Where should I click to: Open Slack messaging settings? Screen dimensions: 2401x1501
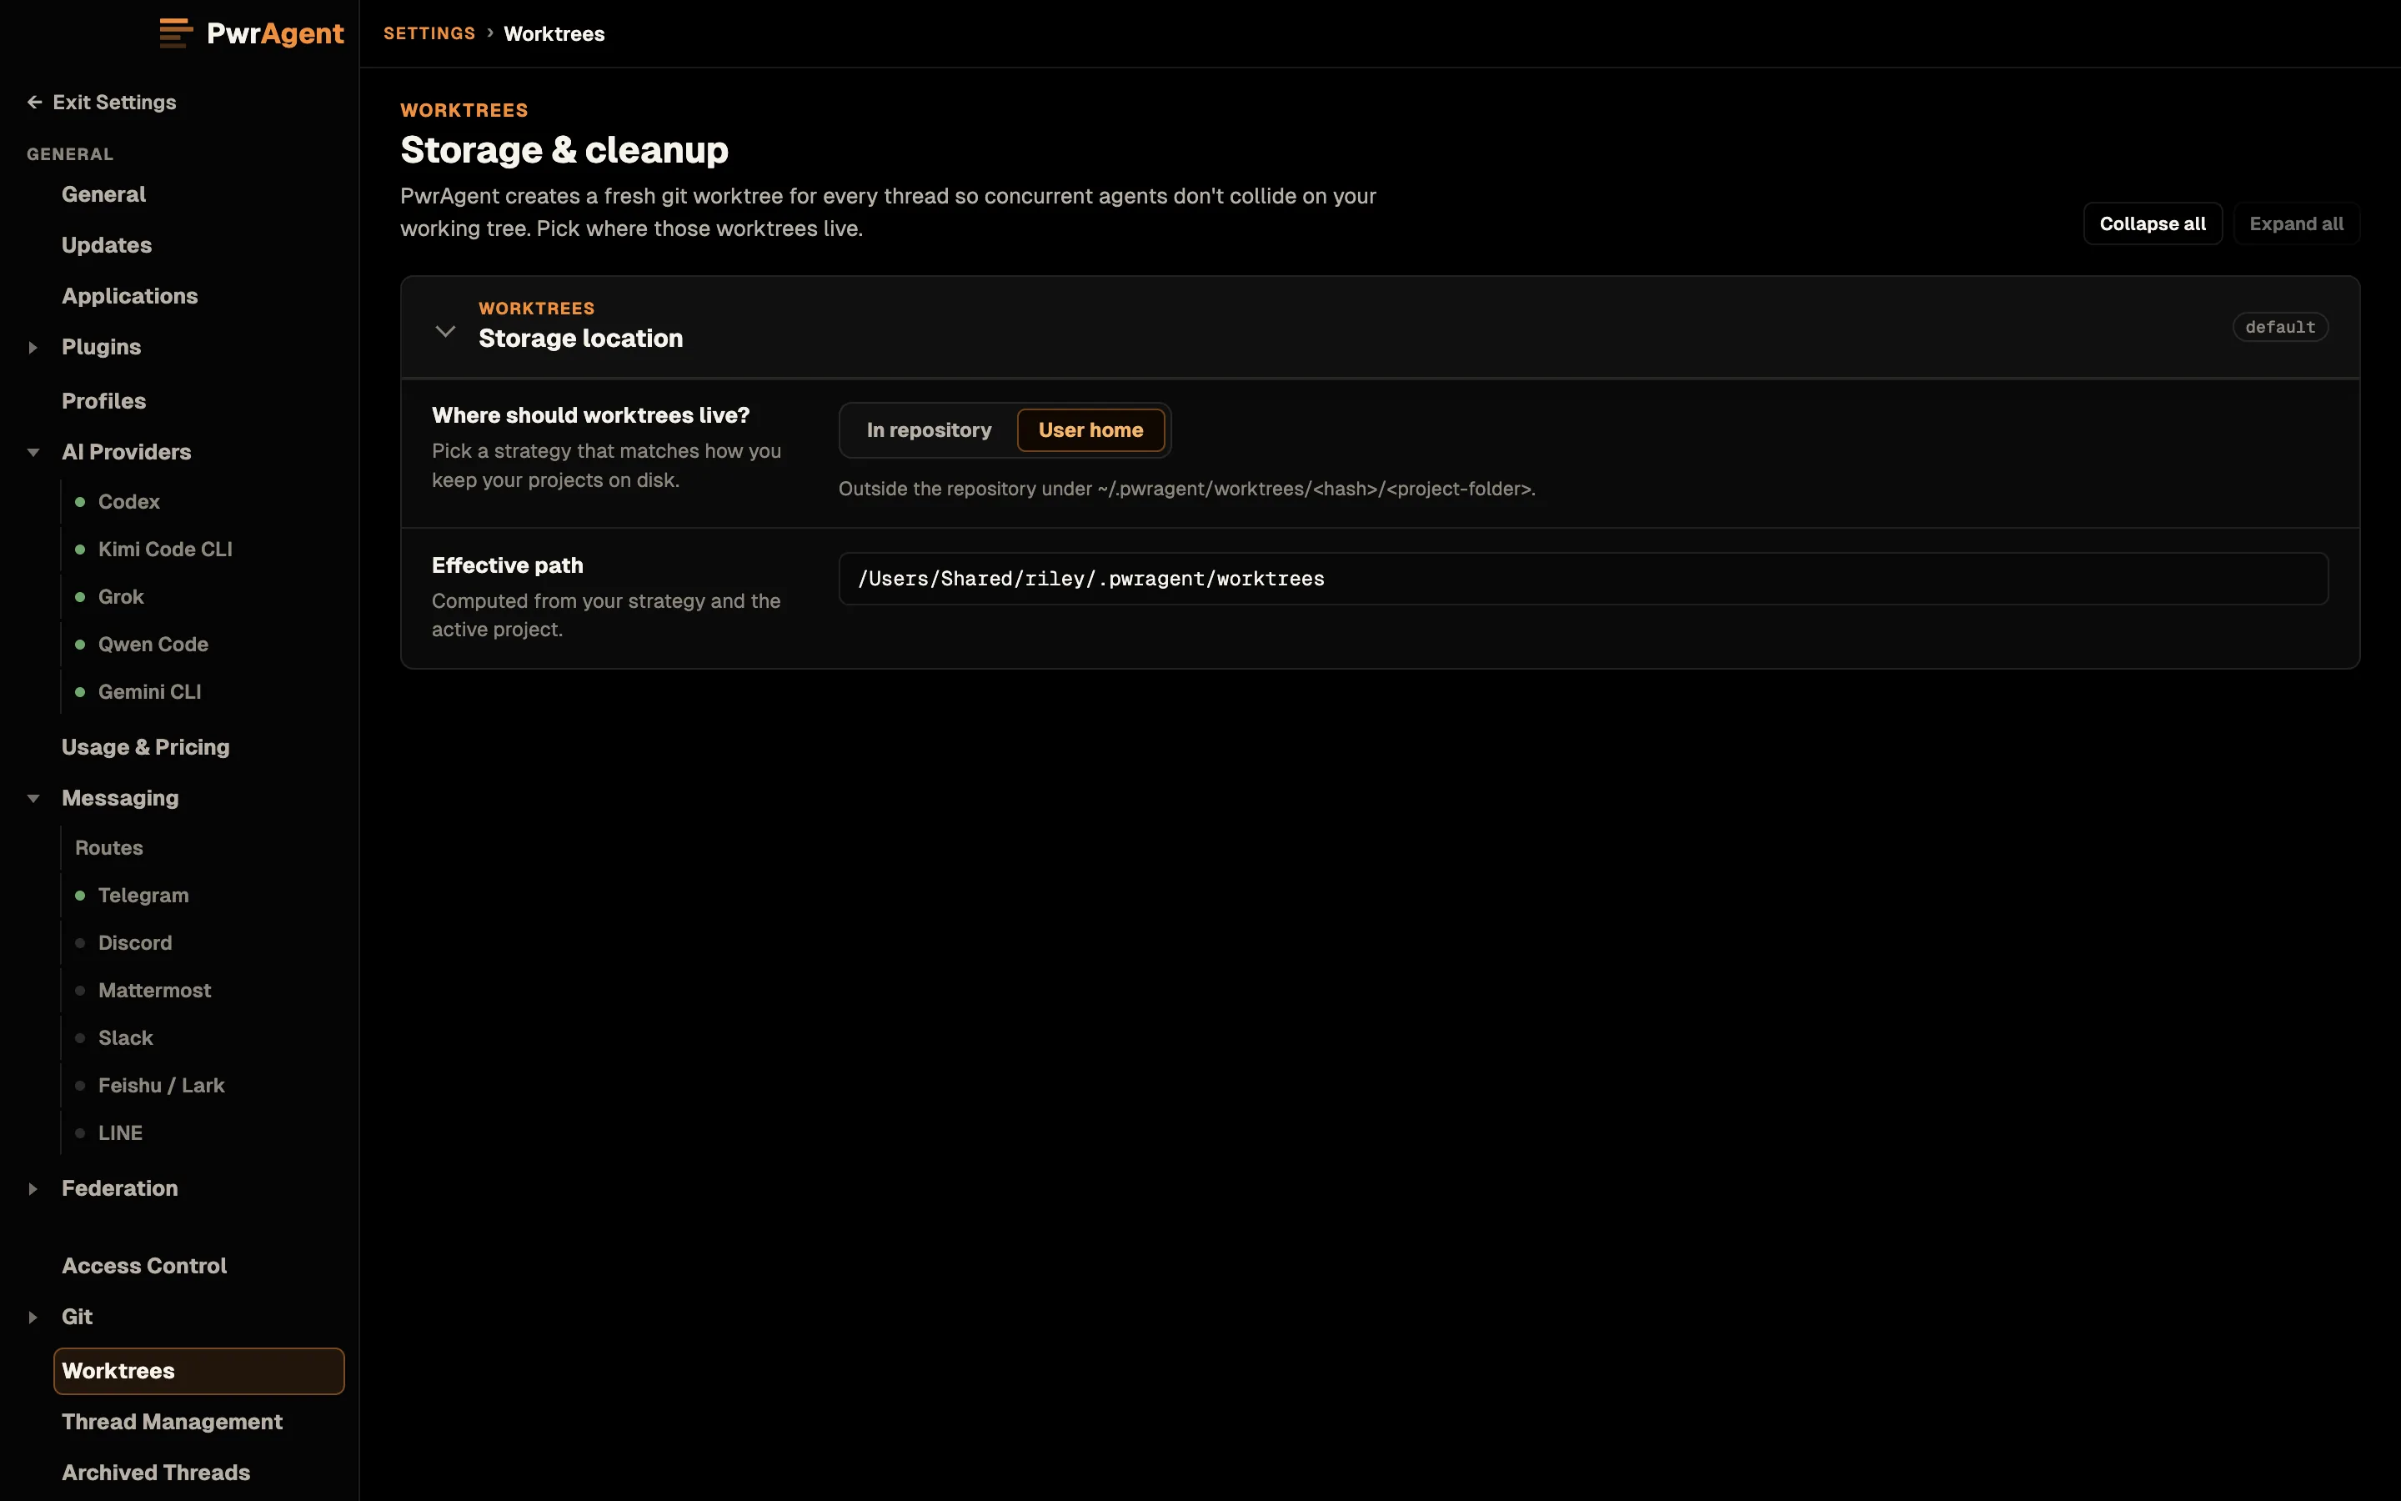point(125,1039)
